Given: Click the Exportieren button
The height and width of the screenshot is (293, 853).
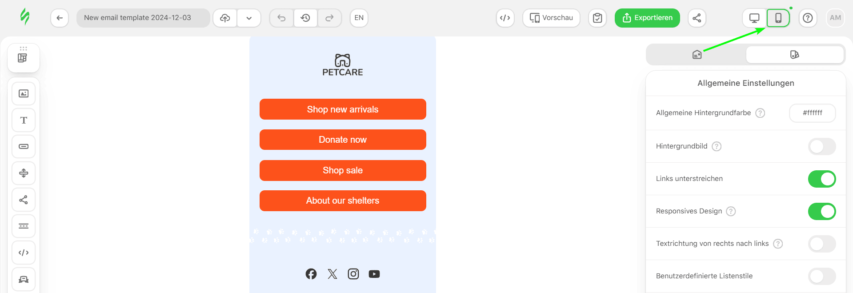Looking at the screenshot, I should coord(647,18).
